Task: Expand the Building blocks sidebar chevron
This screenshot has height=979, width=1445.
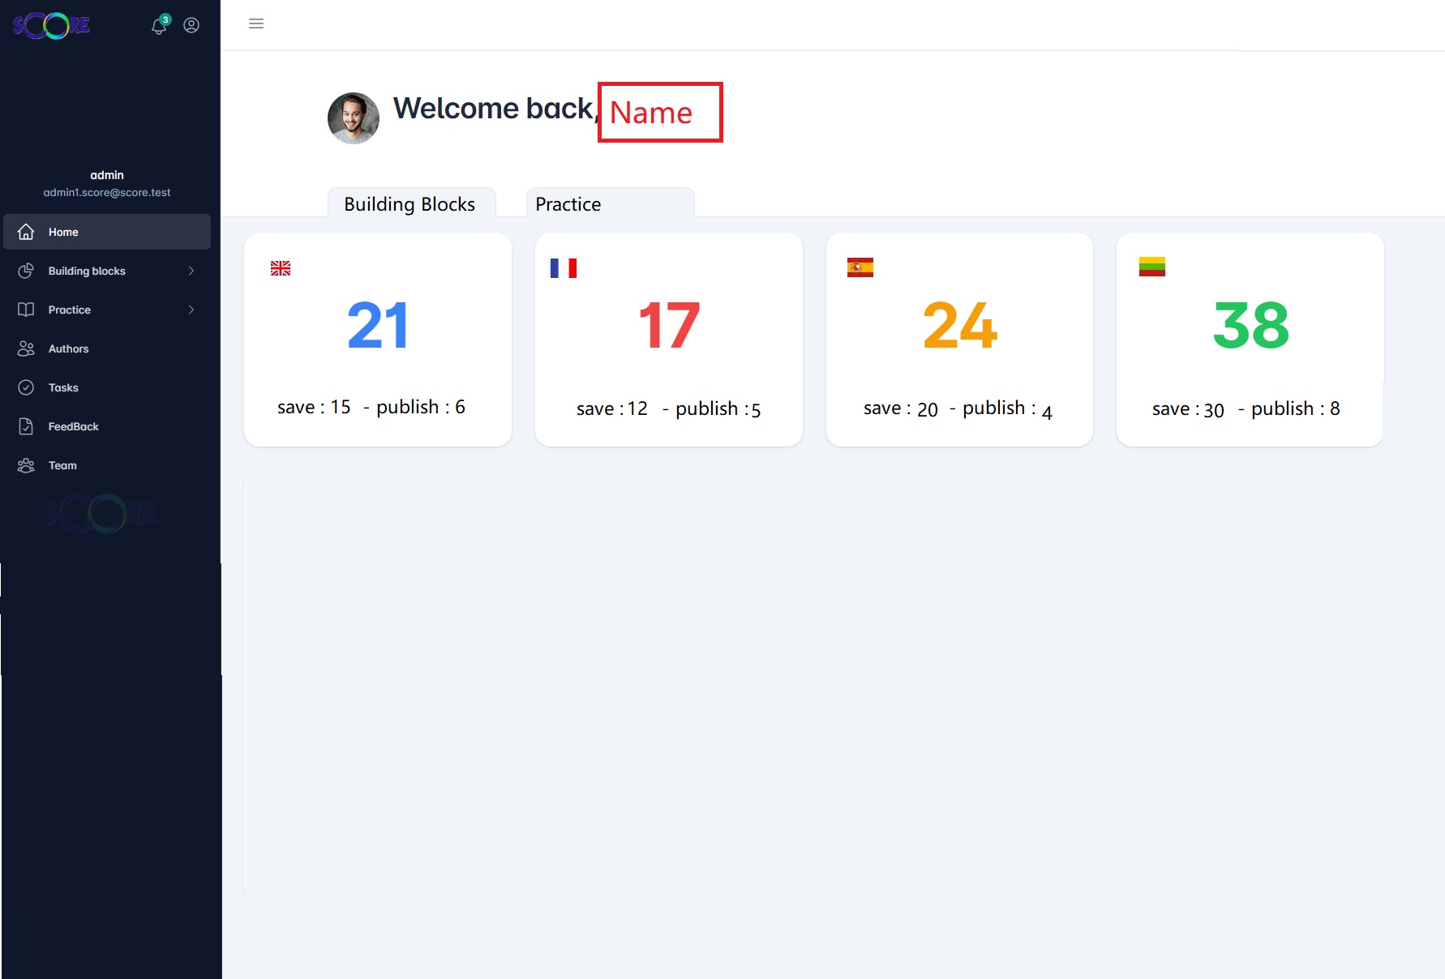Action: (191, 271)
